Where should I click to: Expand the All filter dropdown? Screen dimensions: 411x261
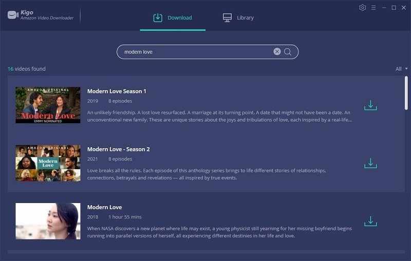click(x=401, y=69)
